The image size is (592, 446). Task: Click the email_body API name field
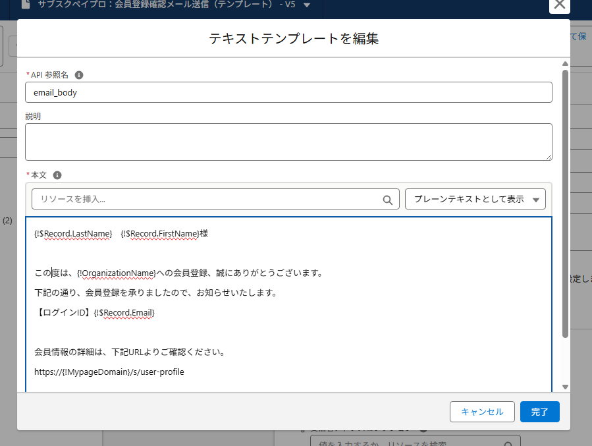(x=288, y=93)
